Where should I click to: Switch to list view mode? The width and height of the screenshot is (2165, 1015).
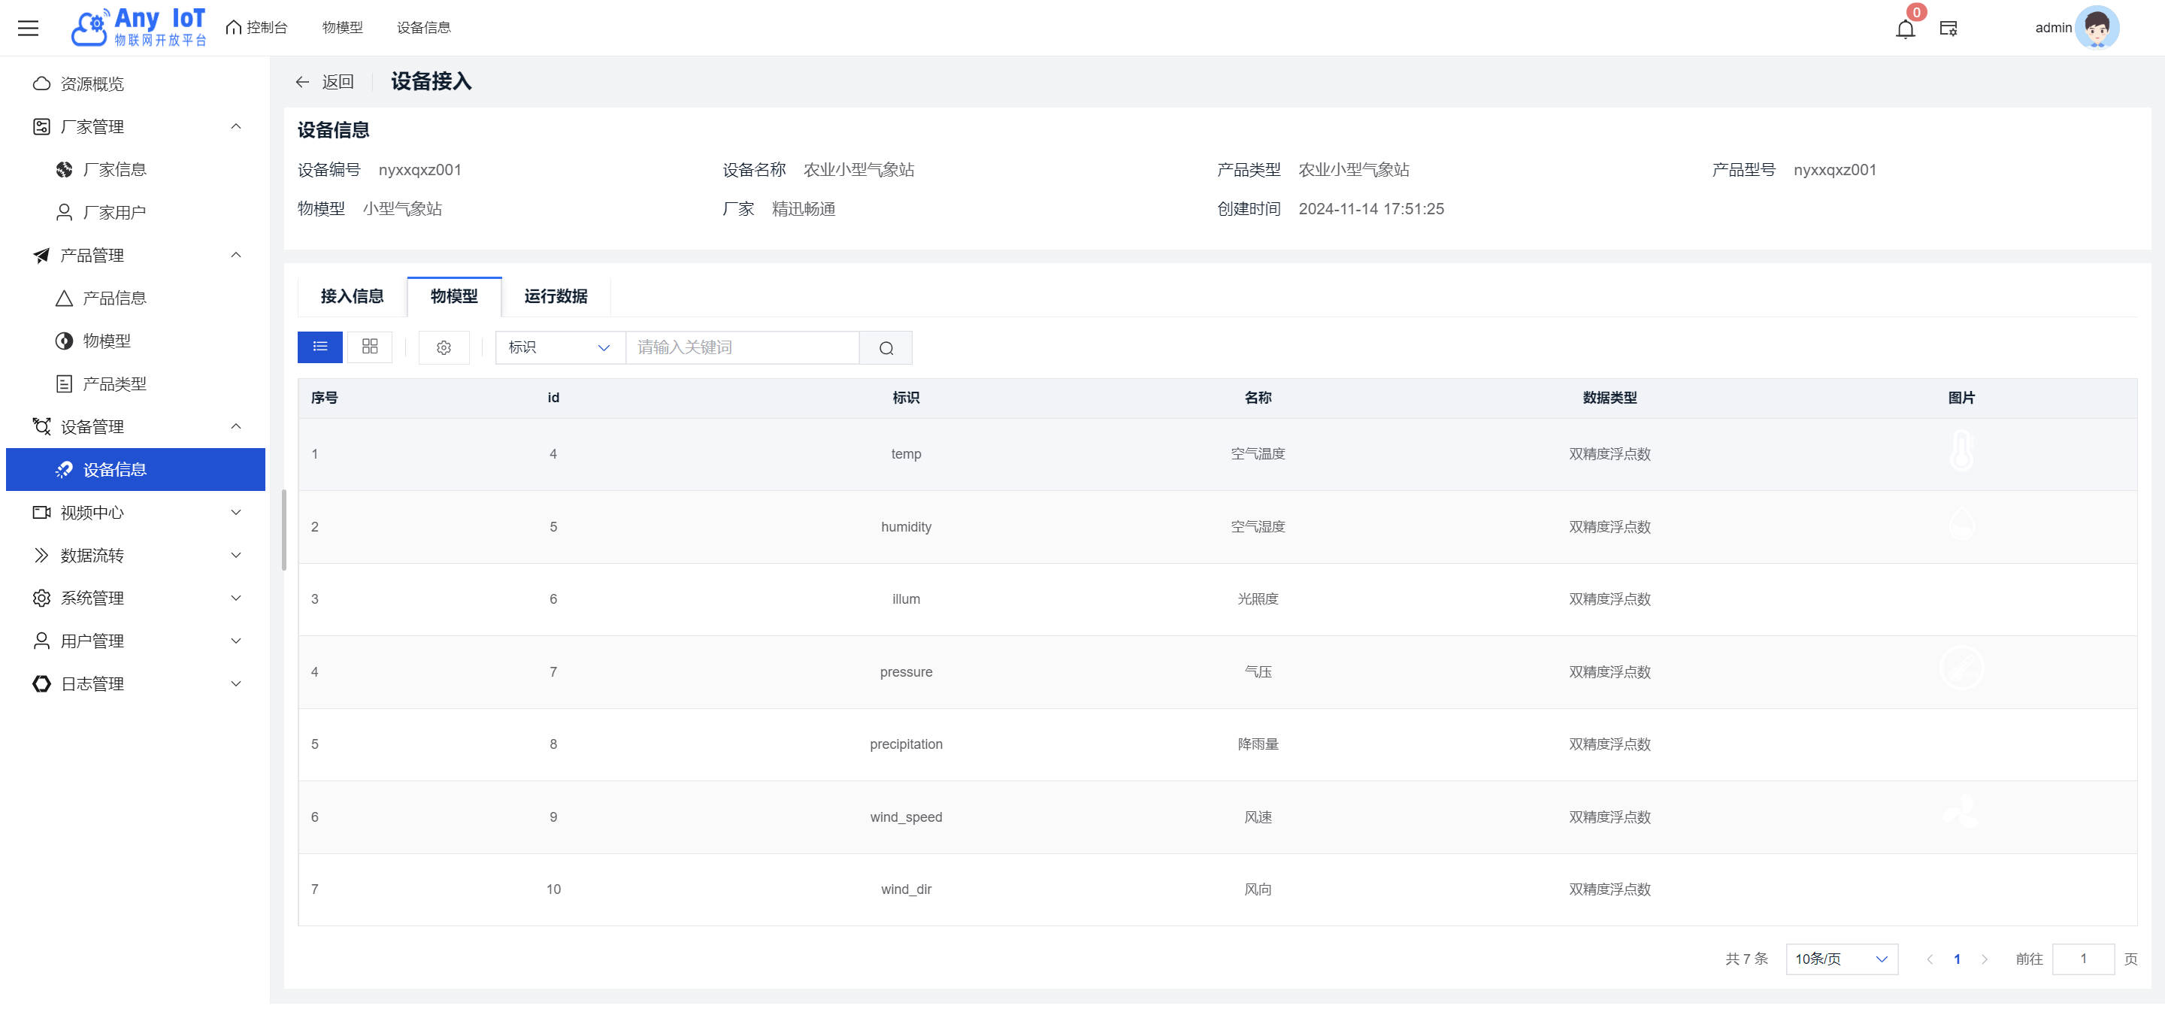[x=319, y=347]
